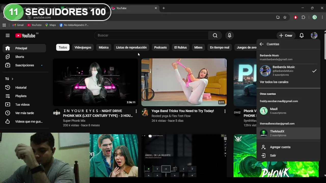Open Suscripciones in the sidebar
Image resolution: width=326 pixels, height=183 pixels.
[x=24, y=65]
